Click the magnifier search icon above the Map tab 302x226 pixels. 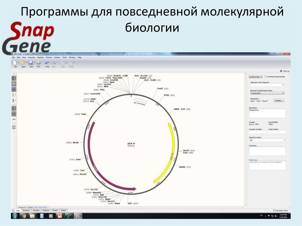tap(12, 210)
